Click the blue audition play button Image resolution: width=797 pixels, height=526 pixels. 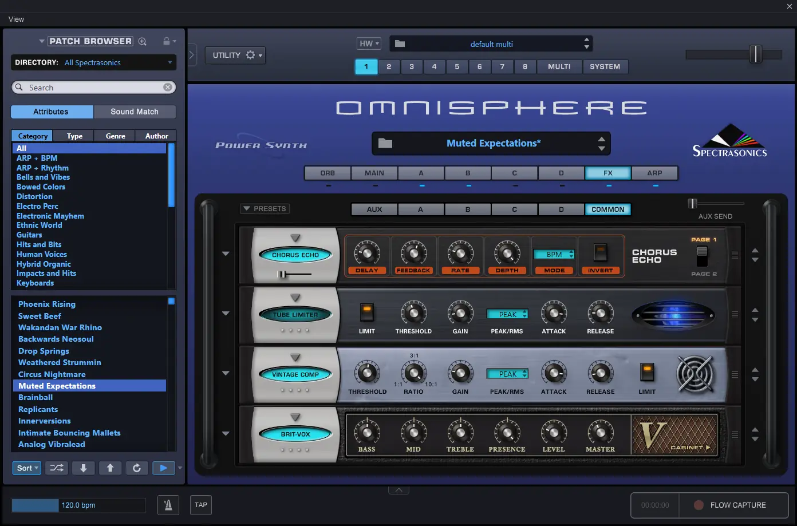pos(164,468)
